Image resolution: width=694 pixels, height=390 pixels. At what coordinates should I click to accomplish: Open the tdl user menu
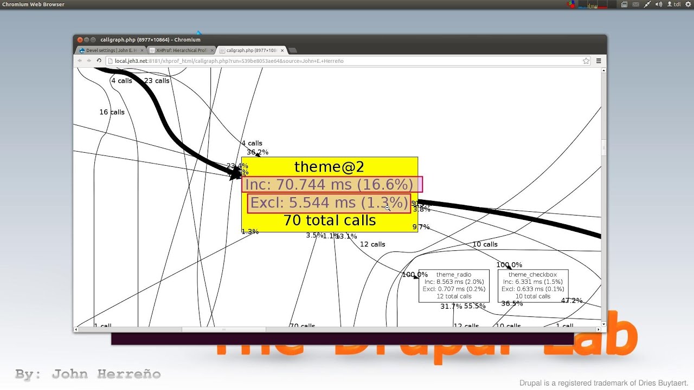pos(673,4)
